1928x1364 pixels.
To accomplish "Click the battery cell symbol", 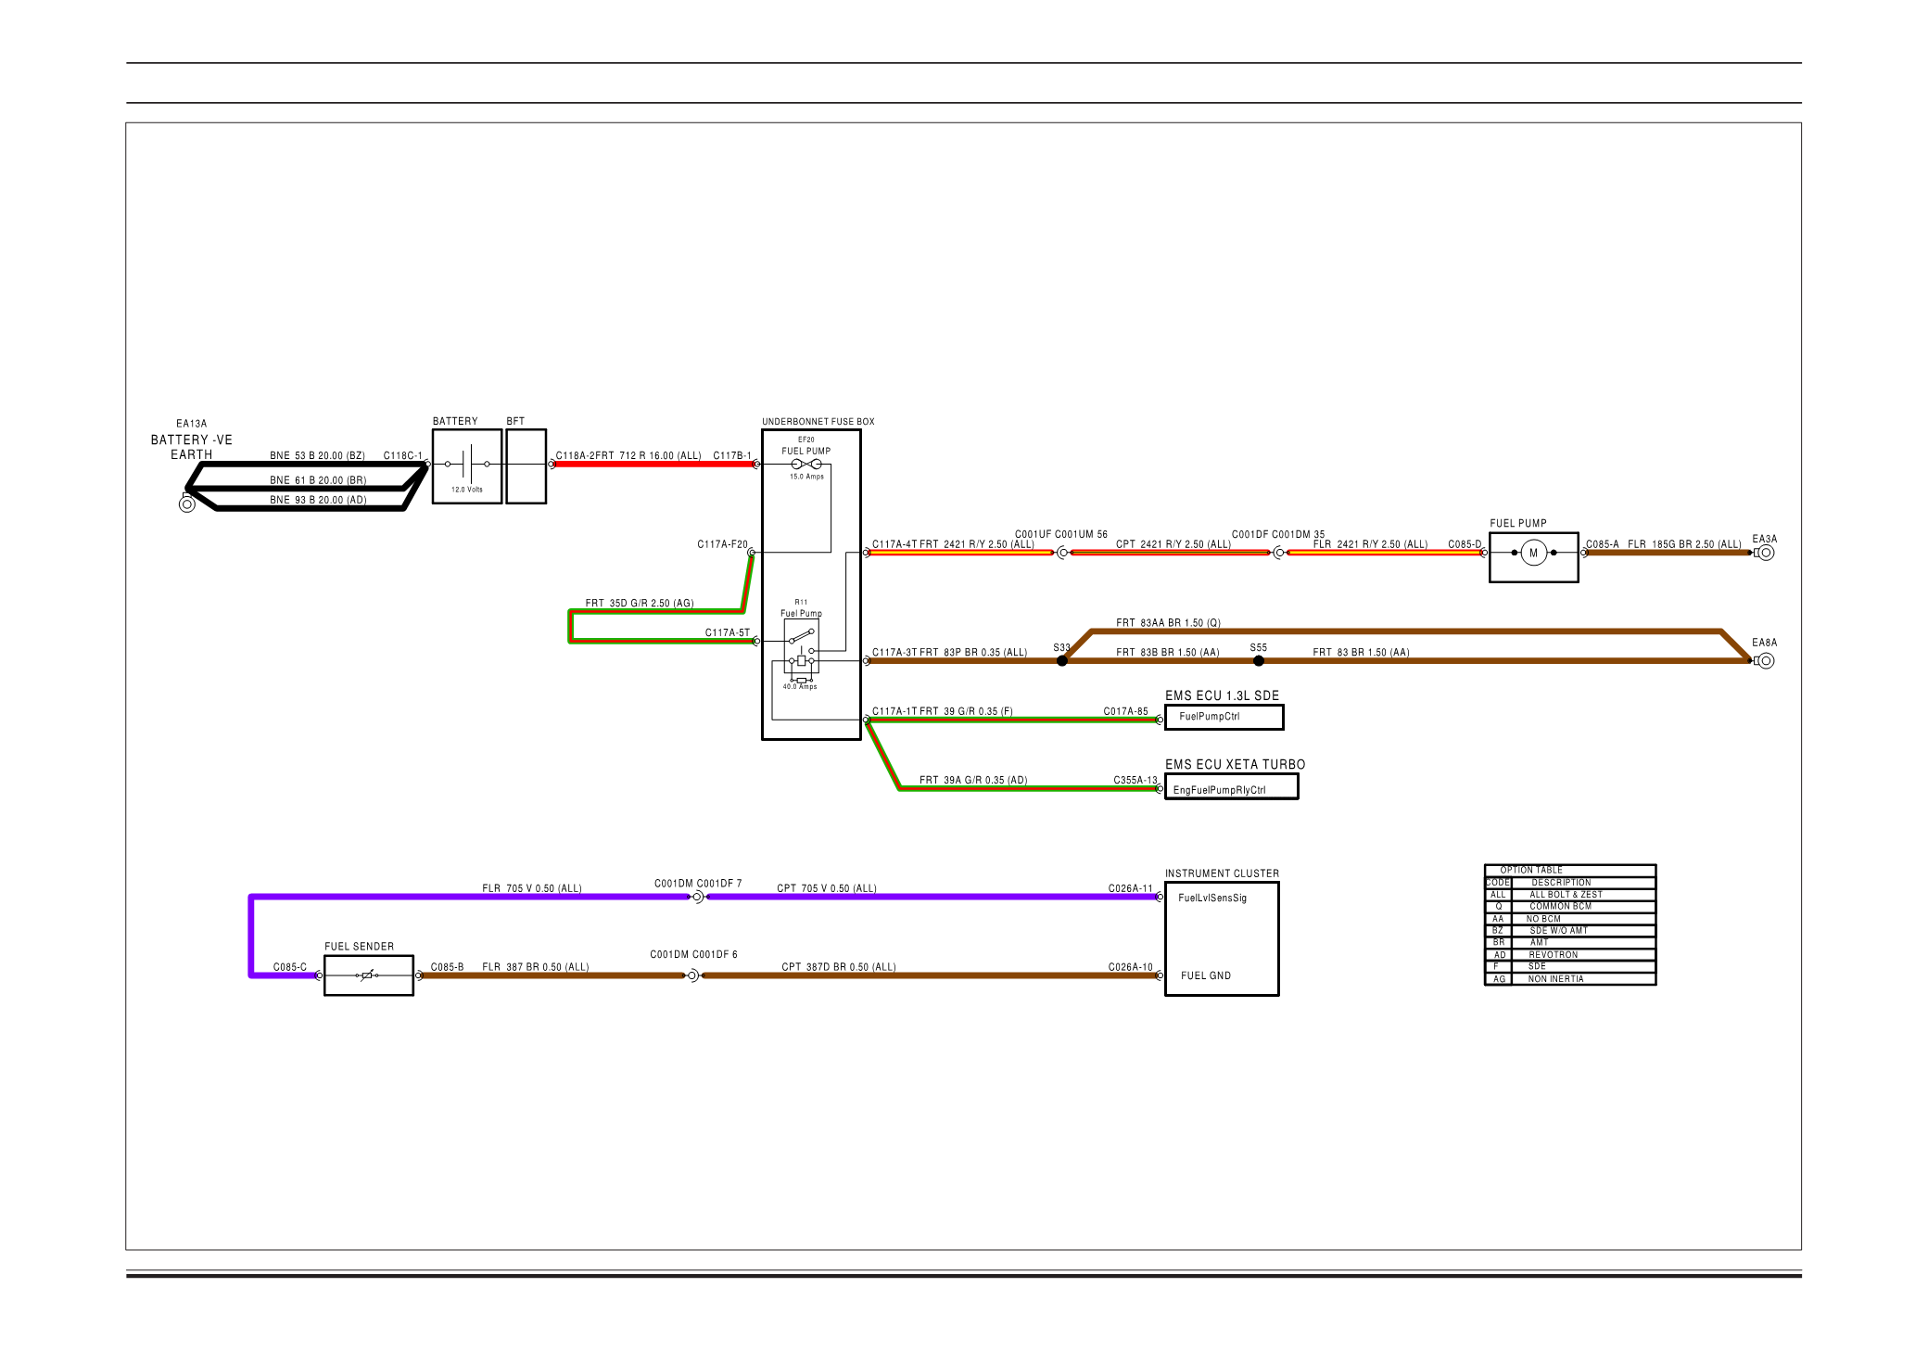I will [467, 464].
